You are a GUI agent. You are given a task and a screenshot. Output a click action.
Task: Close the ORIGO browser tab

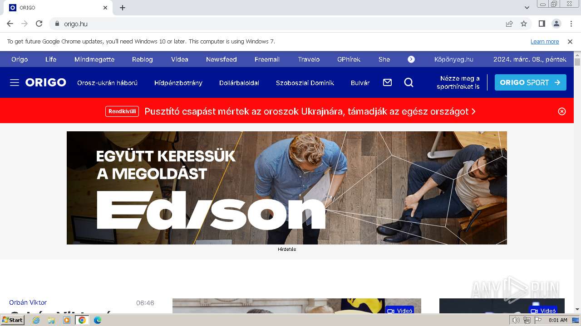[x=105, y=8]
